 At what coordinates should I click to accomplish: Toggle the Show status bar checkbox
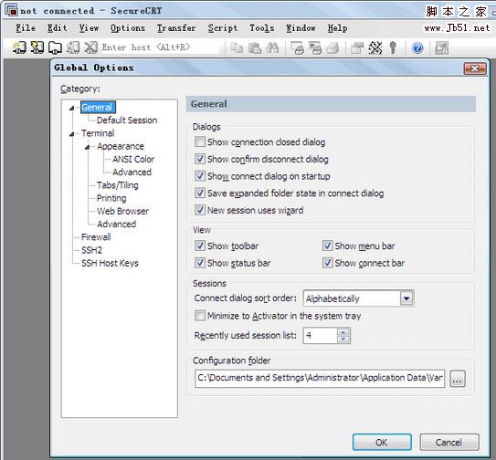click(200, 263)
